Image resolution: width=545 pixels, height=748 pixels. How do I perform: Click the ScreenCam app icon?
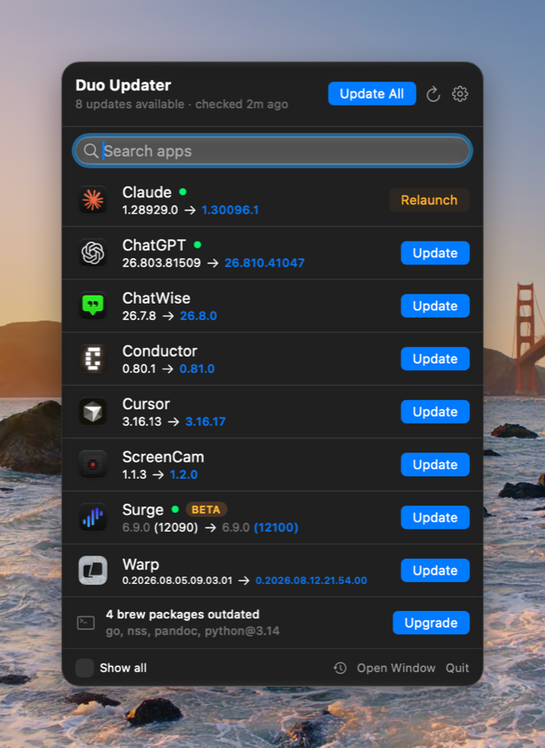coord(93,465)
